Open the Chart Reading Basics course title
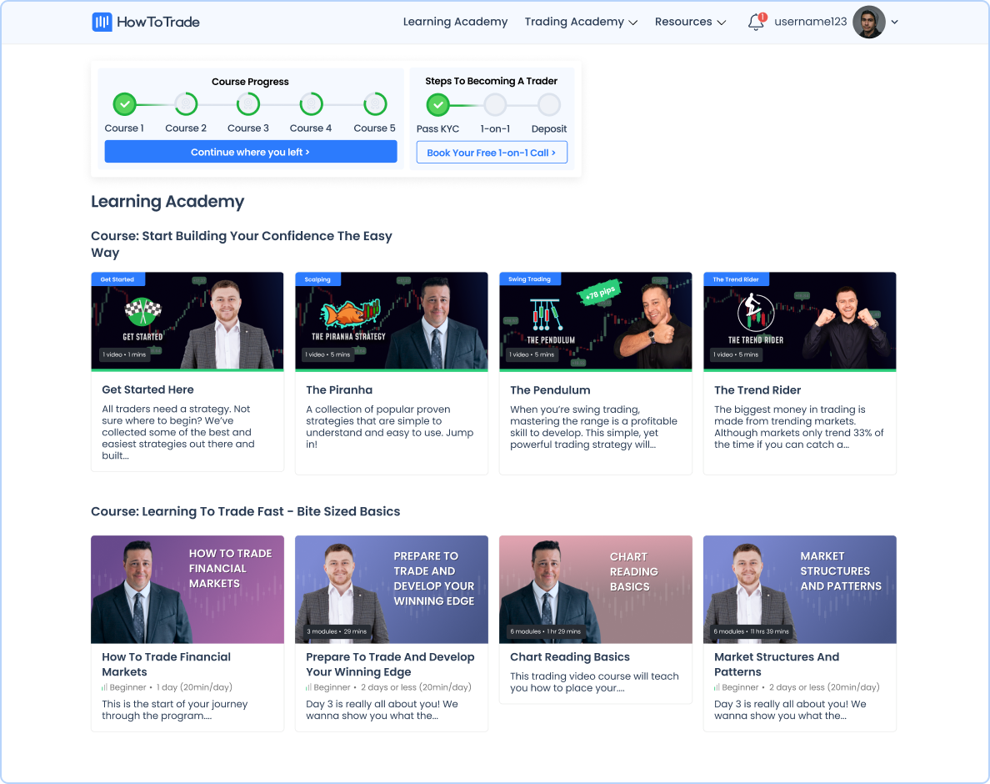Screen dimensions: 990x784 tap(569, 657)
